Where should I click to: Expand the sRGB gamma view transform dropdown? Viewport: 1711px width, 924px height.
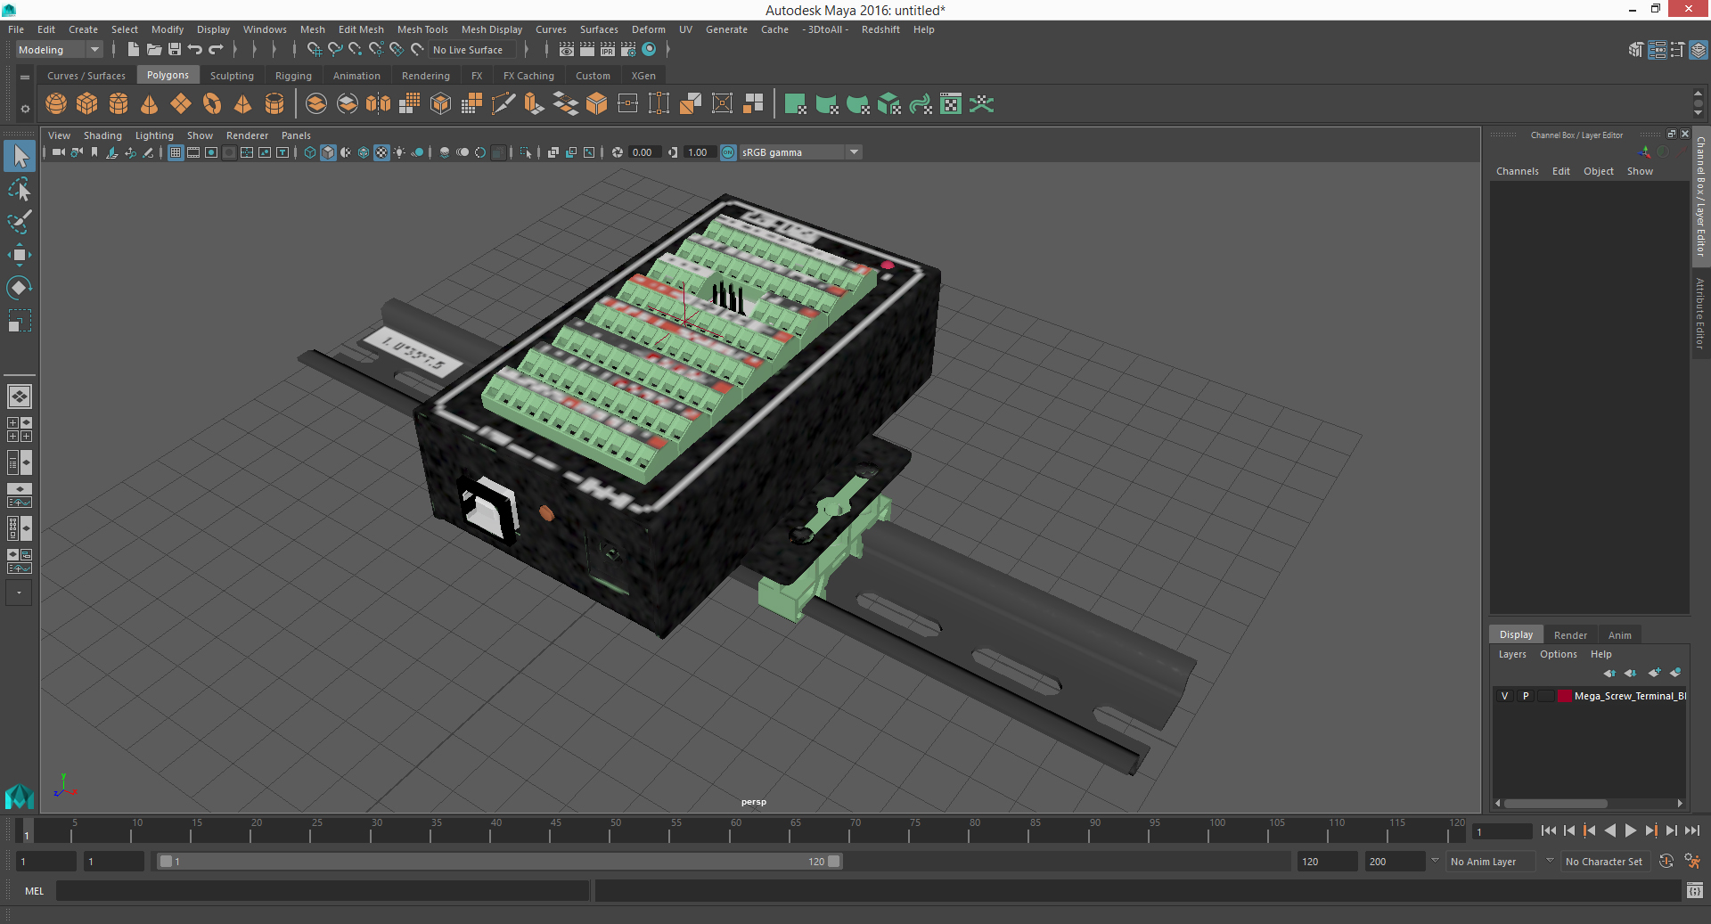point(854,152)
